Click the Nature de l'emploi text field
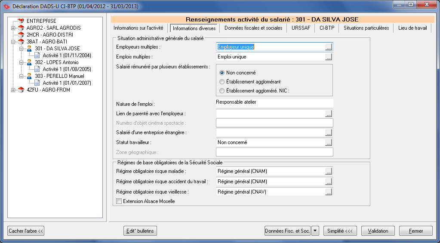This screenshot has width=440, height=243. tap(274, 102)
